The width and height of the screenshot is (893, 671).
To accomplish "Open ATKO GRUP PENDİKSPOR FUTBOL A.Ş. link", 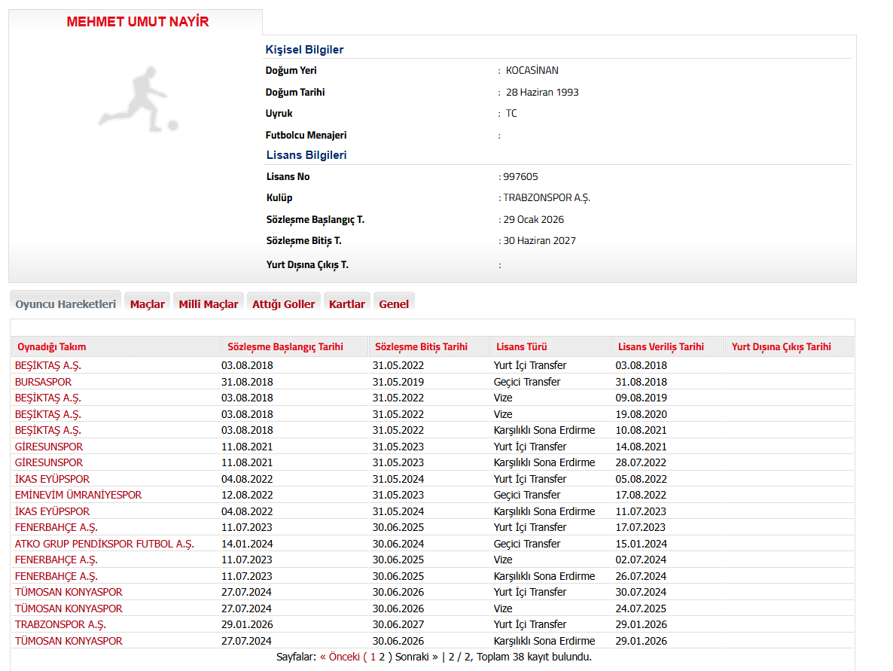I will click(x=104, y=544).
